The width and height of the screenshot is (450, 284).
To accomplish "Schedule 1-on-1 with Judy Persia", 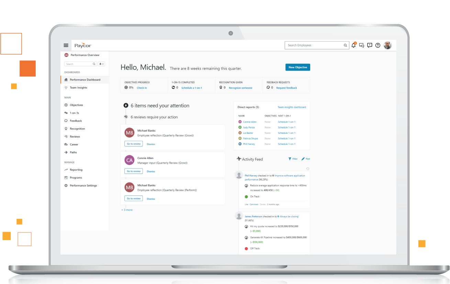I will point(287,127).
